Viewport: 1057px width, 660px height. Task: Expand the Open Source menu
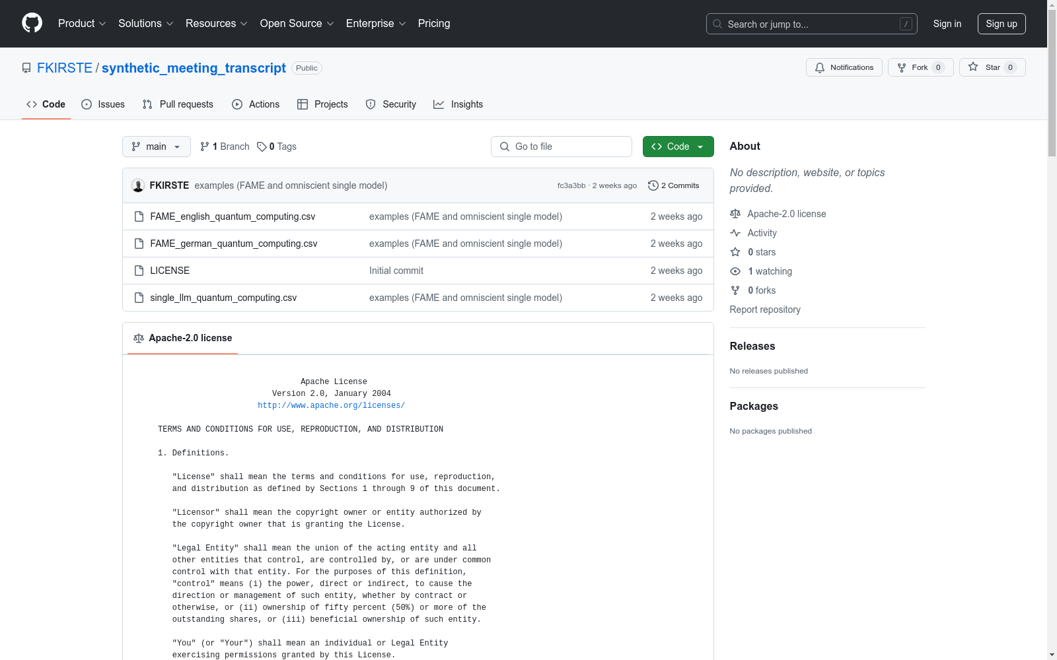point(297,23)
